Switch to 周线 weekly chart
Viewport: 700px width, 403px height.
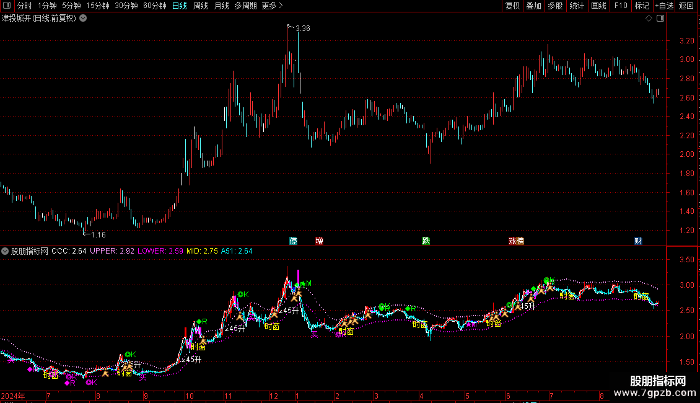click(x=201, y=6)
